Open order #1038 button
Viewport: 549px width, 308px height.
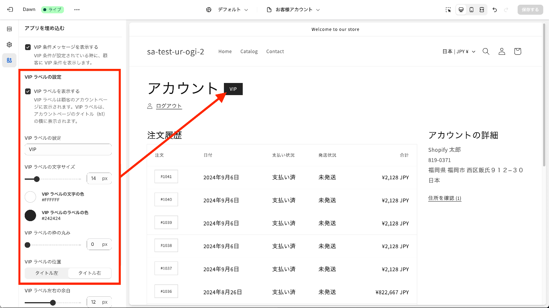pyautogui.click(x=166, y=245)
